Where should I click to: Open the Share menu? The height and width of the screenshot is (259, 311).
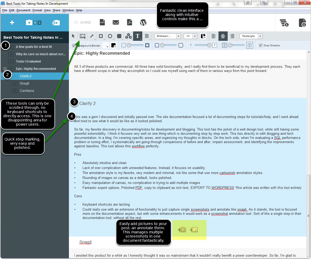(56, 10)
